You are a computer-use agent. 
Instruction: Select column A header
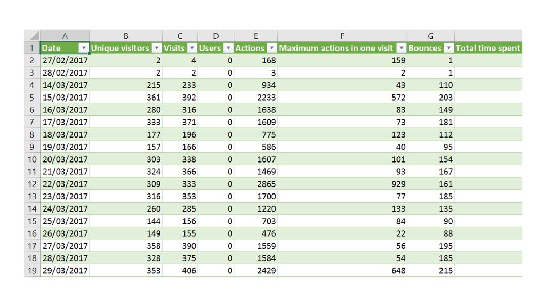coord(65,36)
